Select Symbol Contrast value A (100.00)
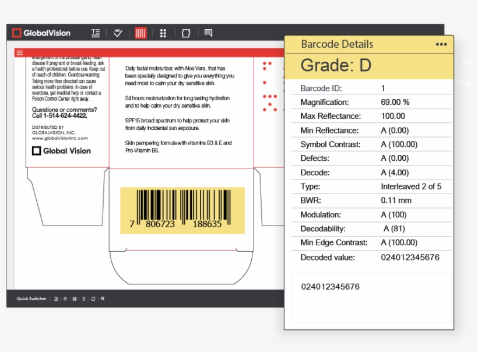 click(399, 145)
